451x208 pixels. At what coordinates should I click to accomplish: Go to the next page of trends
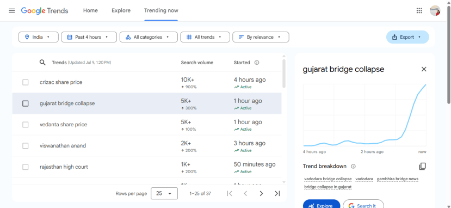[261, 194]
